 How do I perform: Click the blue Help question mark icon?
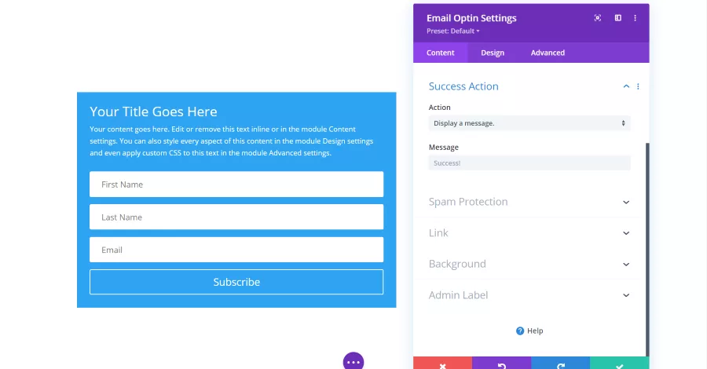pyautogui.click(x=520, y=331)
